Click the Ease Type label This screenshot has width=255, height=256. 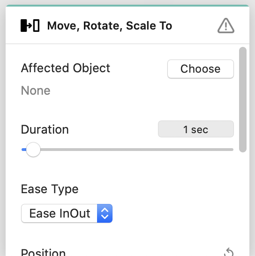[50, 189]
